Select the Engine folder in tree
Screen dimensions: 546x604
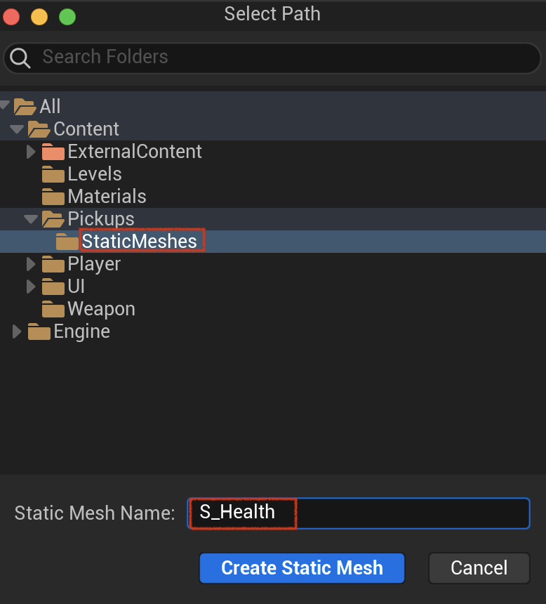81,331
